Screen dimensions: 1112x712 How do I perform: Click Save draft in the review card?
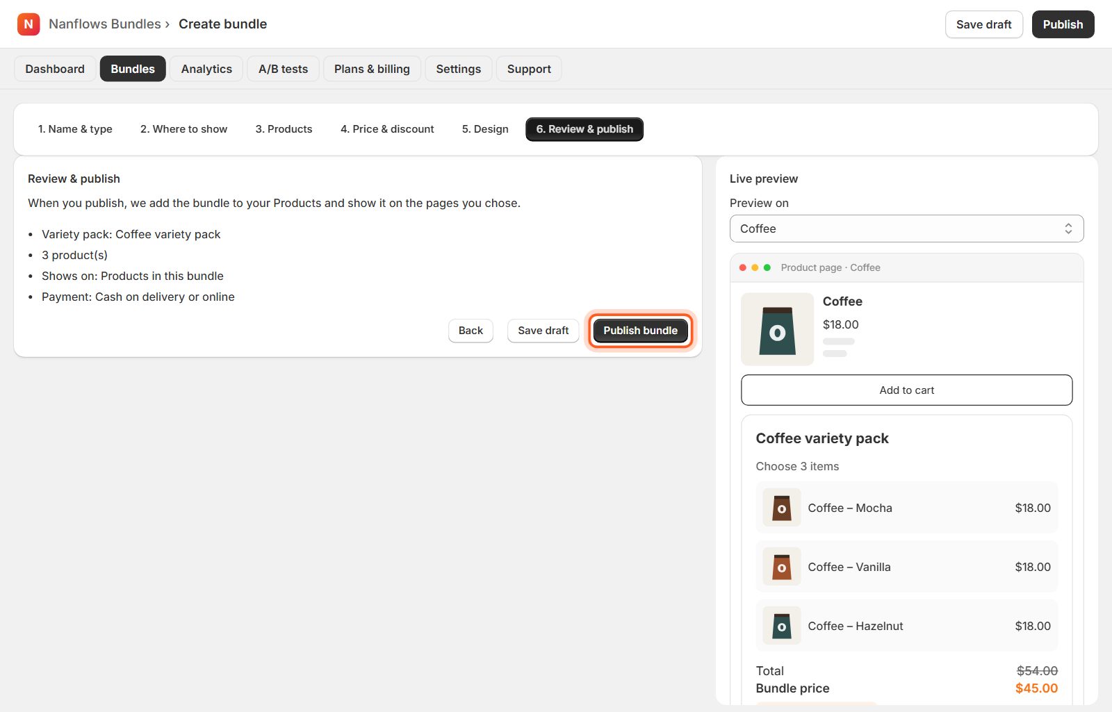[x=543, y=331]
